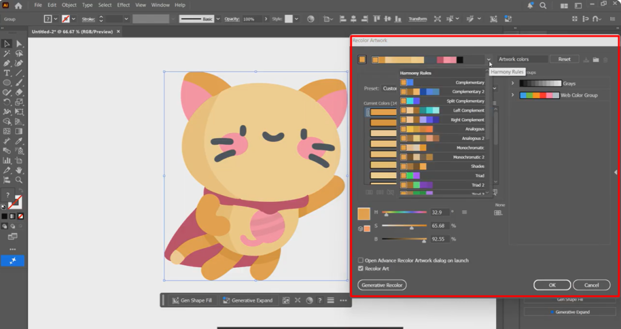Expand the Grays color group
Viewport: 621px width, 329px height.
pyautogui.click(x=512, y=83)
